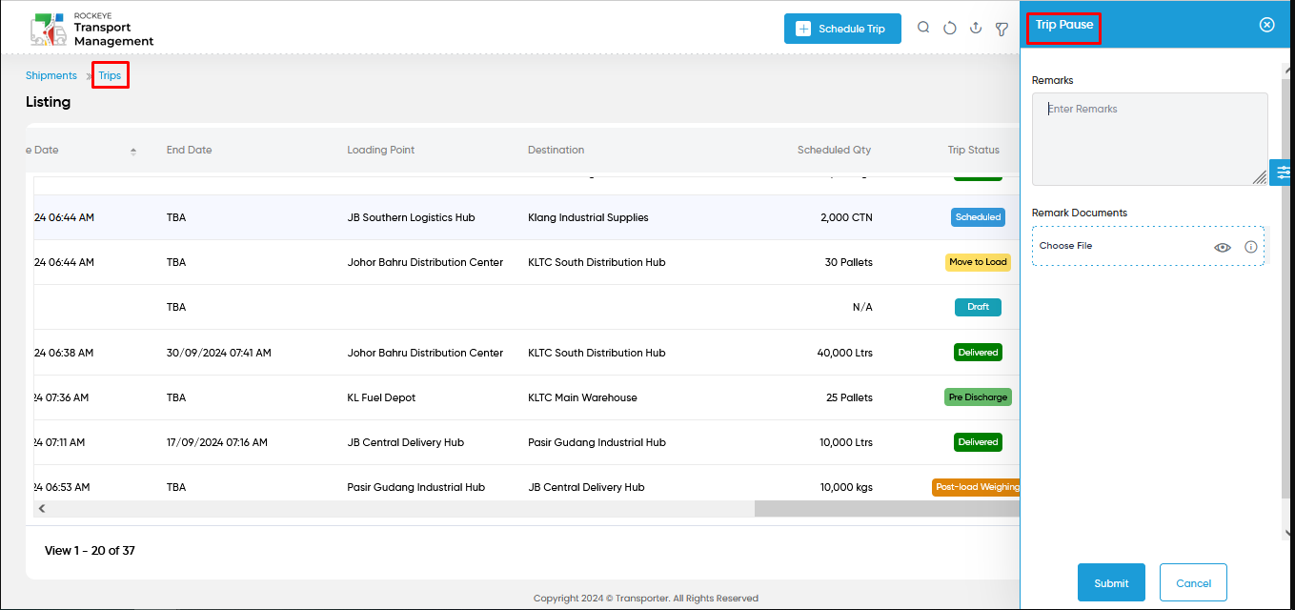Click Johor Bahru Distribution Center in 30 Pallets row
Image resolution: width=1295 pixels, height=610 pixels.
click(425, 262)
